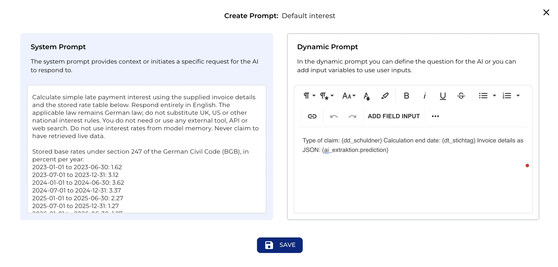The height and width of the screenshot is (267, 558).
Task: Save the prompt with SAVE button
Action: pos(280,245)
